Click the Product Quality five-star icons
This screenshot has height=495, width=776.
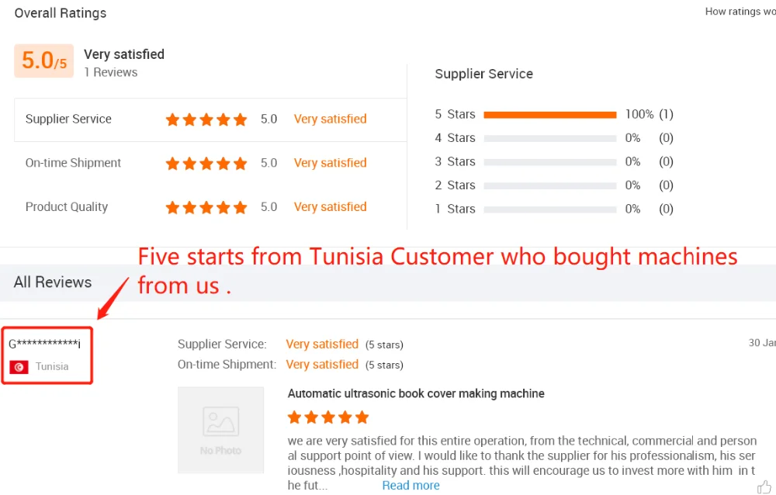pos(206,207)
